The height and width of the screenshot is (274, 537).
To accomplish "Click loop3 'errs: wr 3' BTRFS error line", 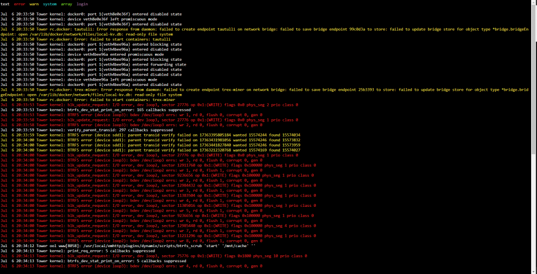I will (132, 160).
